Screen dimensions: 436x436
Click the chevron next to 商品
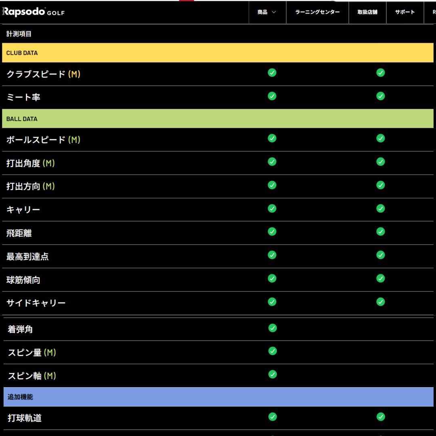[x=274, y=12]
